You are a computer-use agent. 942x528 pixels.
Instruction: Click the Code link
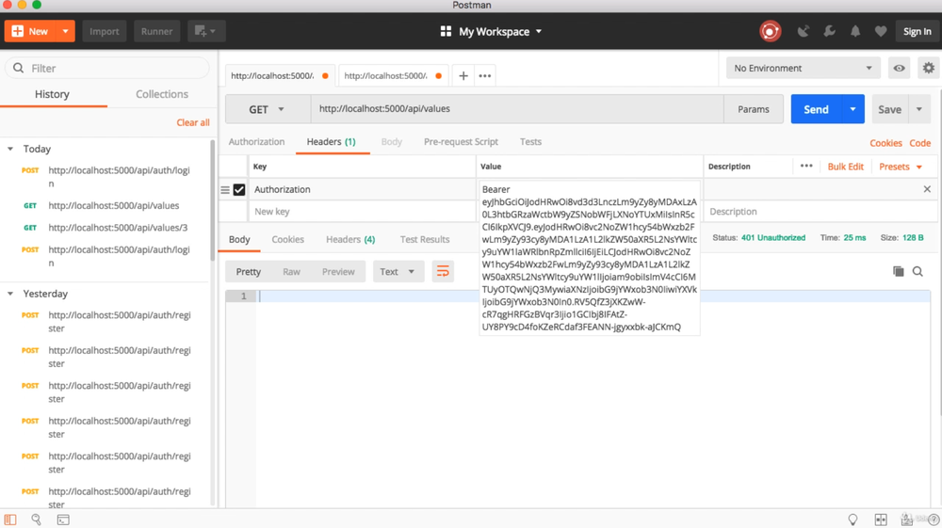click(x=919, y=143)
